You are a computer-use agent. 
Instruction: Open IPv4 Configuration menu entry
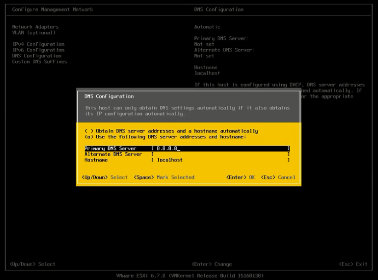[38, 44]
